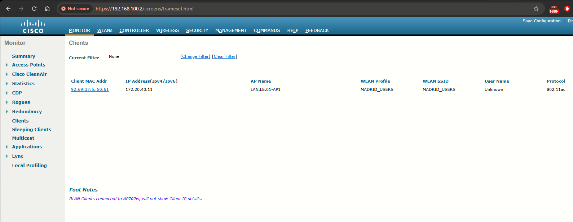Open Cisco CleanAir sidebar item
Screen dimensions: 573x222
(29, 74)
